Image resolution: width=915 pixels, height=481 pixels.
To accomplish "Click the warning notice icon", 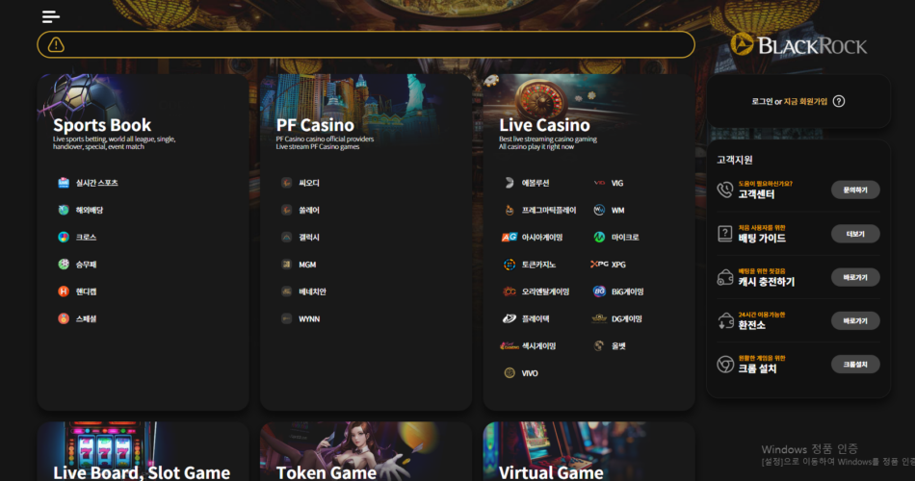I will [56, 44].
